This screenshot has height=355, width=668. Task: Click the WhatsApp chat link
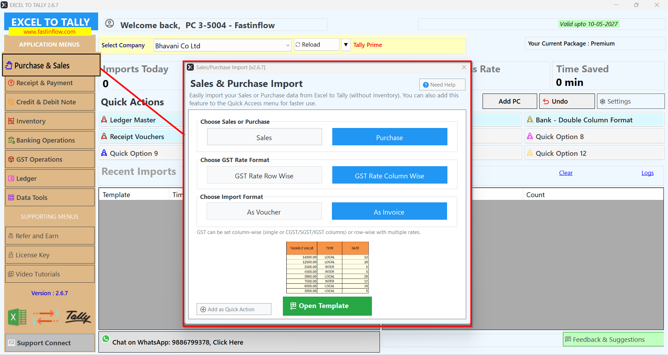177,342
